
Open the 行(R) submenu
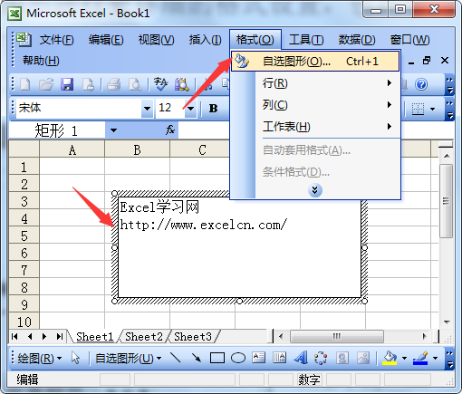pos(315,83)
